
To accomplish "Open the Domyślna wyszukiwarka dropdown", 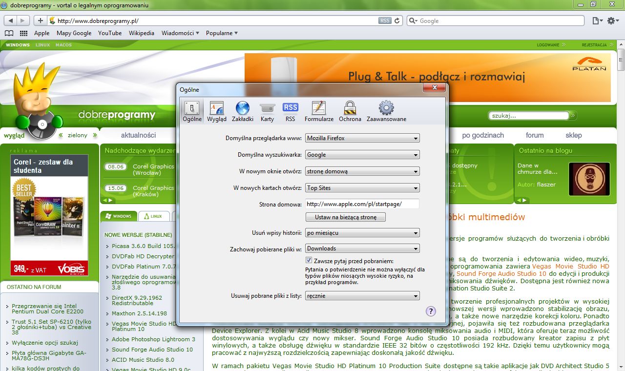I will click(x=362, y=155).
